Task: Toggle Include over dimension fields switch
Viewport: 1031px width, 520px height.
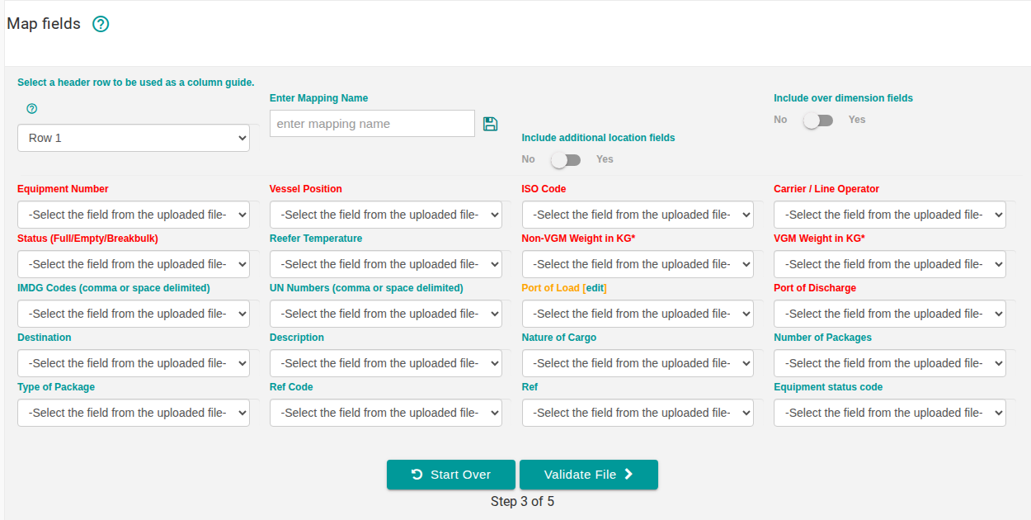Action: (818, 121)
